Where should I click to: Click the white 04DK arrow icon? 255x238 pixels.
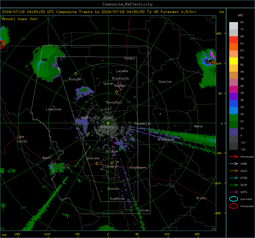tap(233, 164)
